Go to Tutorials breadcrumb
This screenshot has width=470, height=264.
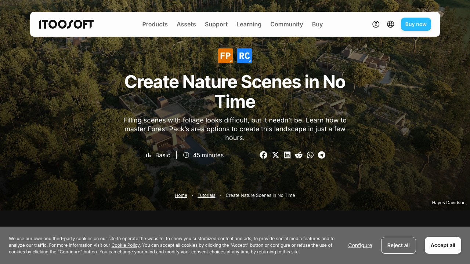tap(206, 195)
